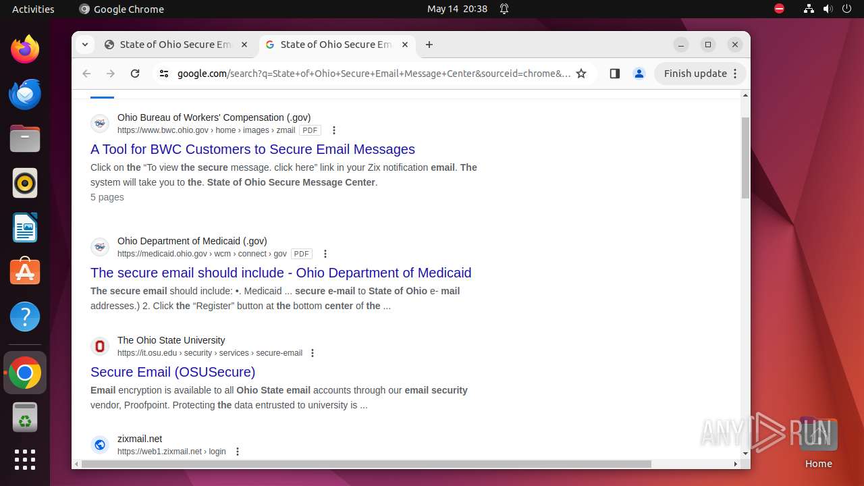Click the '5 pages' text
The height and width of the screenshot is (486, 864).
(107, 197)
